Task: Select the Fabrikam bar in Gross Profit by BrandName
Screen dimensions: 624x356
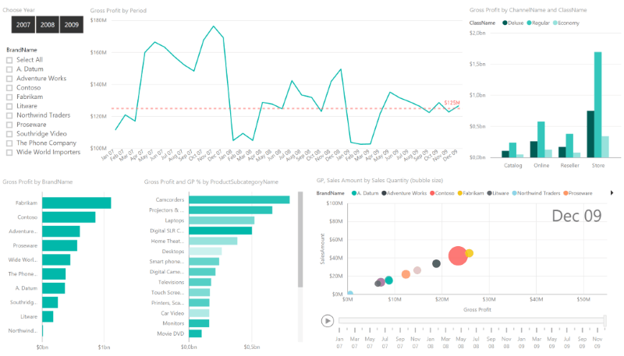Action: click(76, 203)
